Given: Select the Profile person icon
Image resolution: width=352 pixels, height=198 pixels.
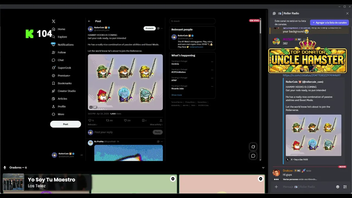Looking at the screenshot, I should [x=54, y=106].
